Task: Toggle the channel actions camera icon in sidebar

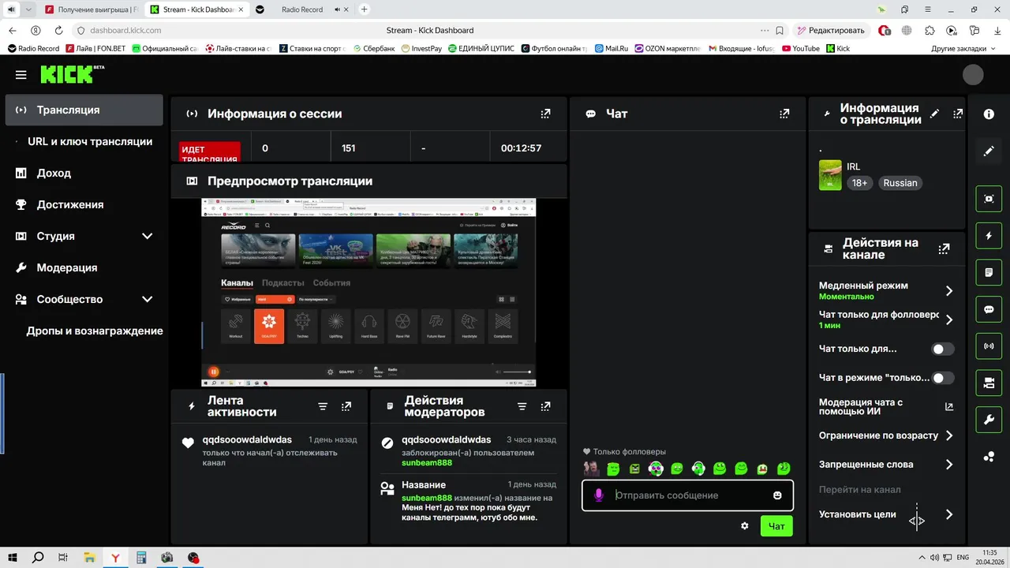Action: click(989, 383)
